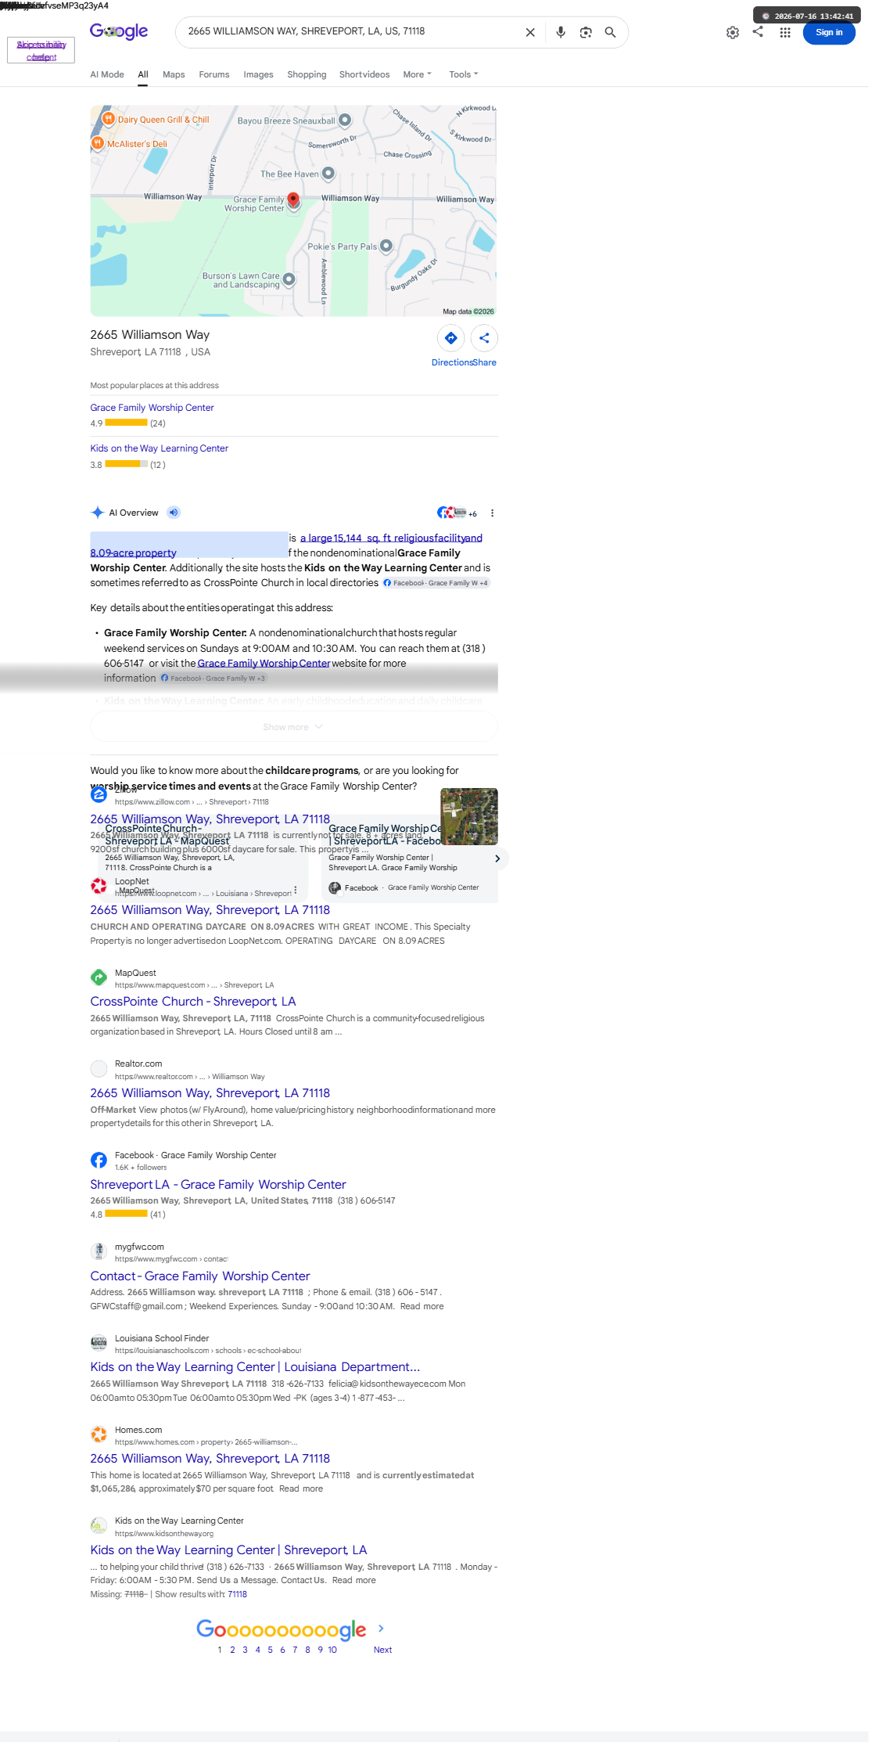Click pagination next chevron arrow

381,1629
